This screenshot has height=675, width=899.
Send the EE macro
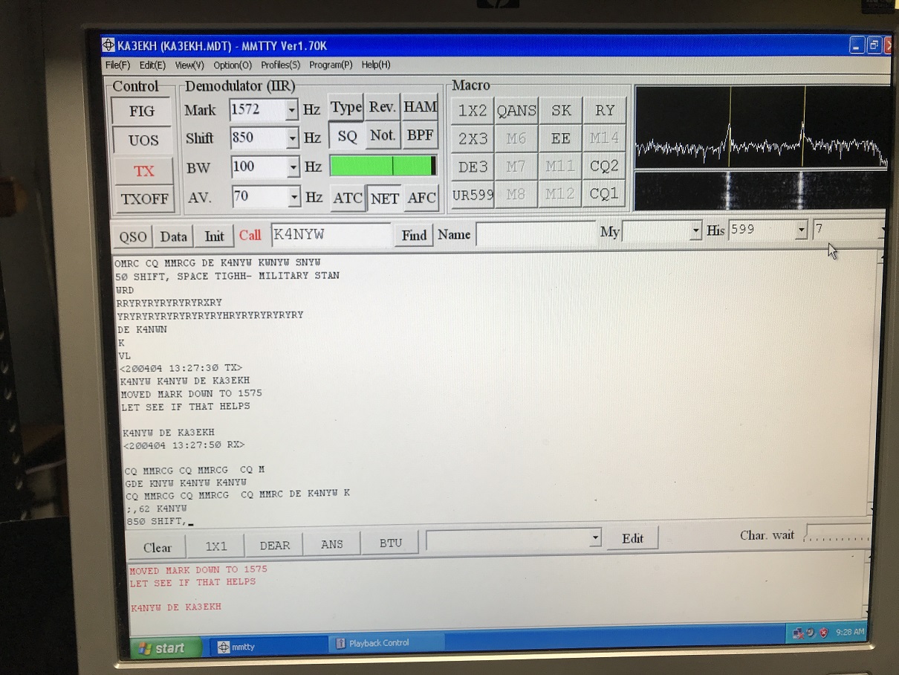[561, 138]
